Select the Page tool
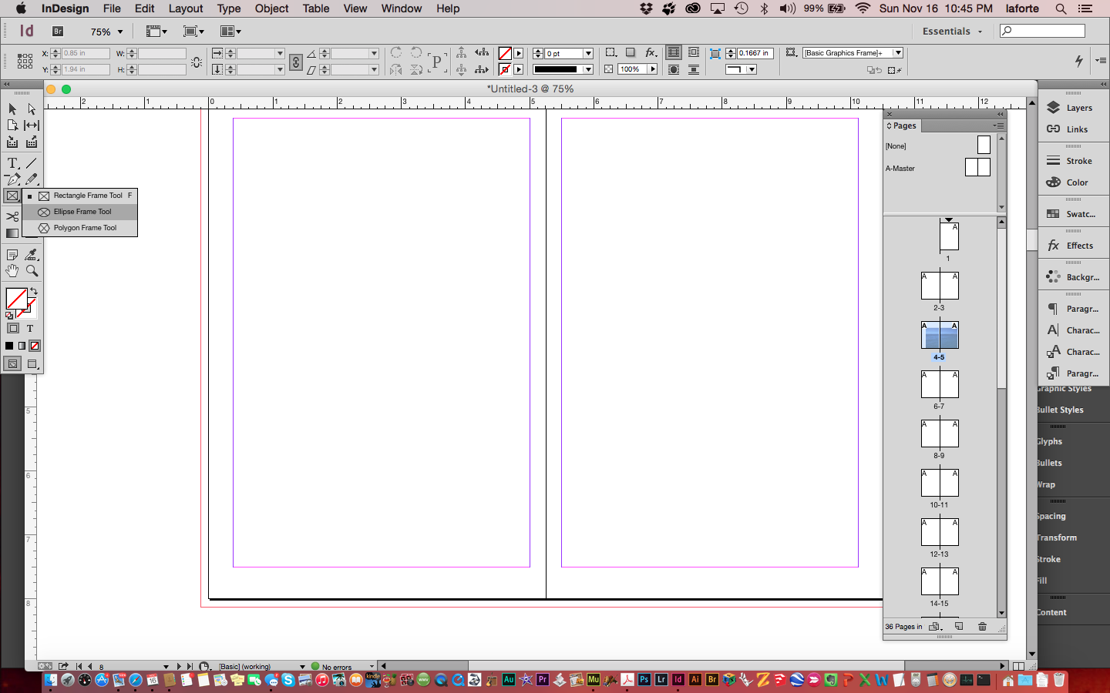Image resolution: width=1110 pixels, height=693 pixels. (x=12, y=125)
